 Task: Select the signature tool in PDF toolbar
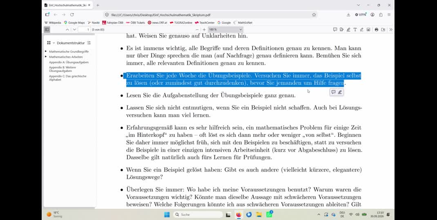click(x=342, y=29)
